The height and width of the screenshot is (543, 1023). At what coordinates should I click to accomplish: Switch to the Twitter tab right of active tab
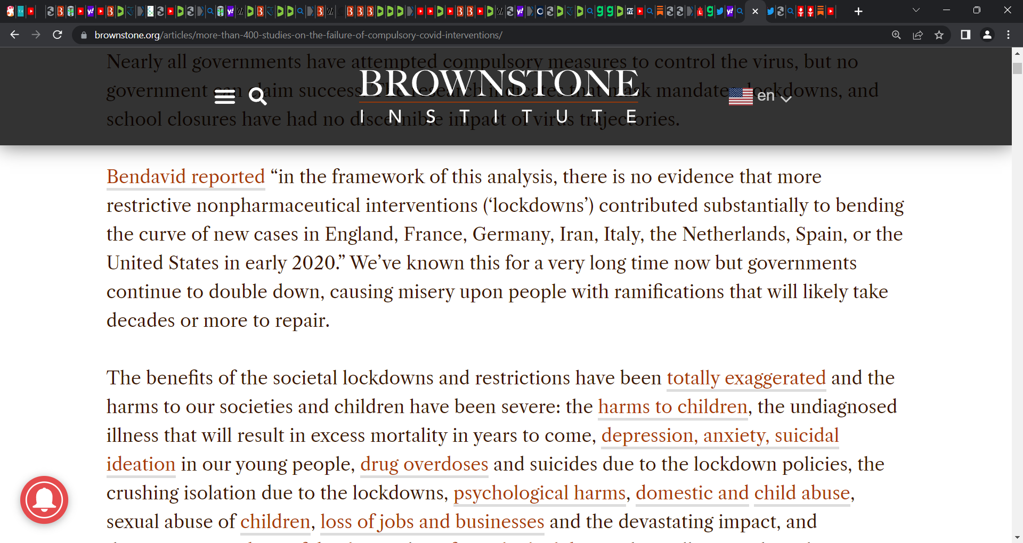coord(770,11)
